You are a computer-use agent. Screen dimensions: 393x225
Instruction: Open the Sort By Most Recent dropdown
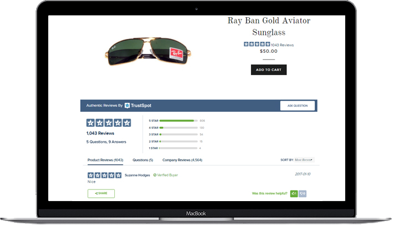click(304, 160)
